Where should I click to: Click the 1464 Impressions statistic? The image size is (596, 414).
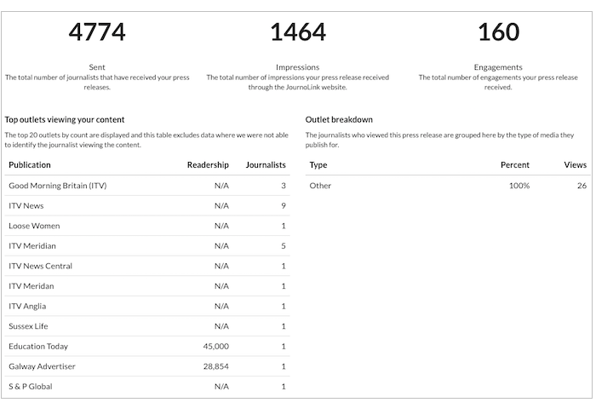(x=298, y=32)
